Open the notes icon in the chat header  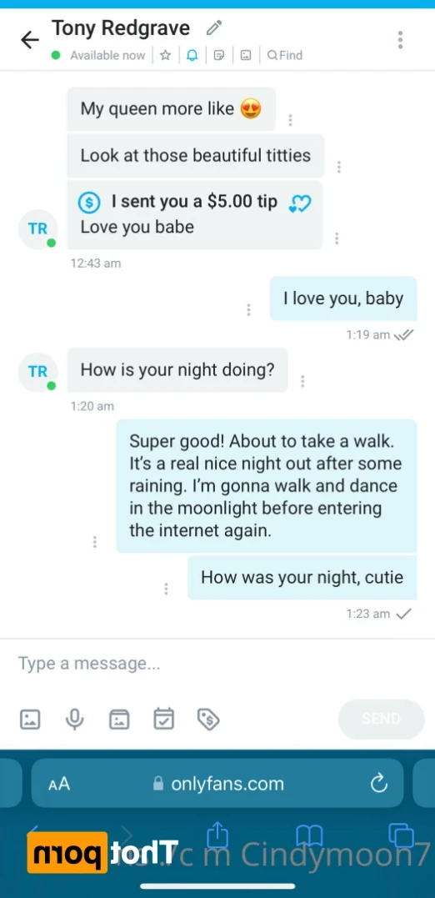coord(218,56)
